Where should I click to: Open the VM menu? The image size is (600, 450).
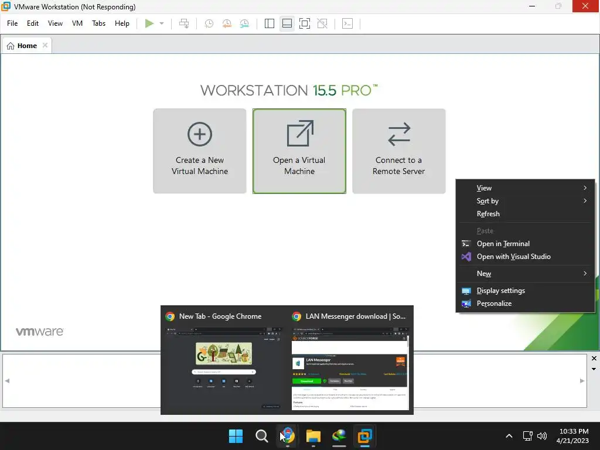tap(77, 23)
